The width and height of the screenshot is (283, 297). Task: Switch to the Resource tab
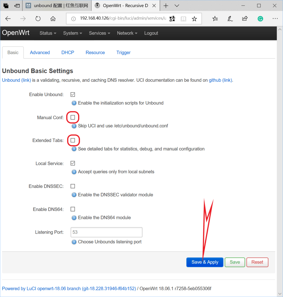[x=95, y=52]
